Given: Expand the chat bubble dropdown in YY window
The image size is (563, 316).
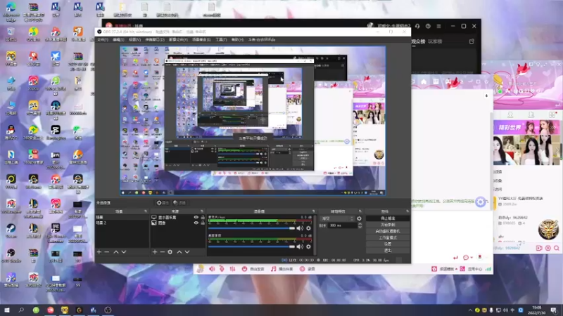Looking at the screenshot, I should click(471, 258).
